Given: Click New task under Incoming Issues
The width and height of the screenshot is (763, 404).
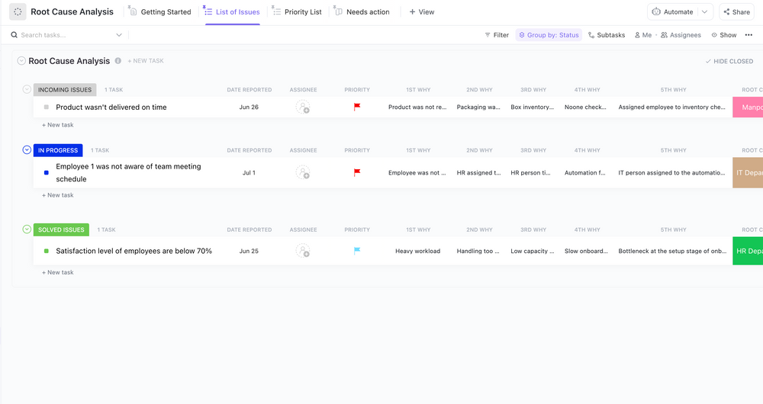Looking at the screenshot, I should (x=58, y=125).
